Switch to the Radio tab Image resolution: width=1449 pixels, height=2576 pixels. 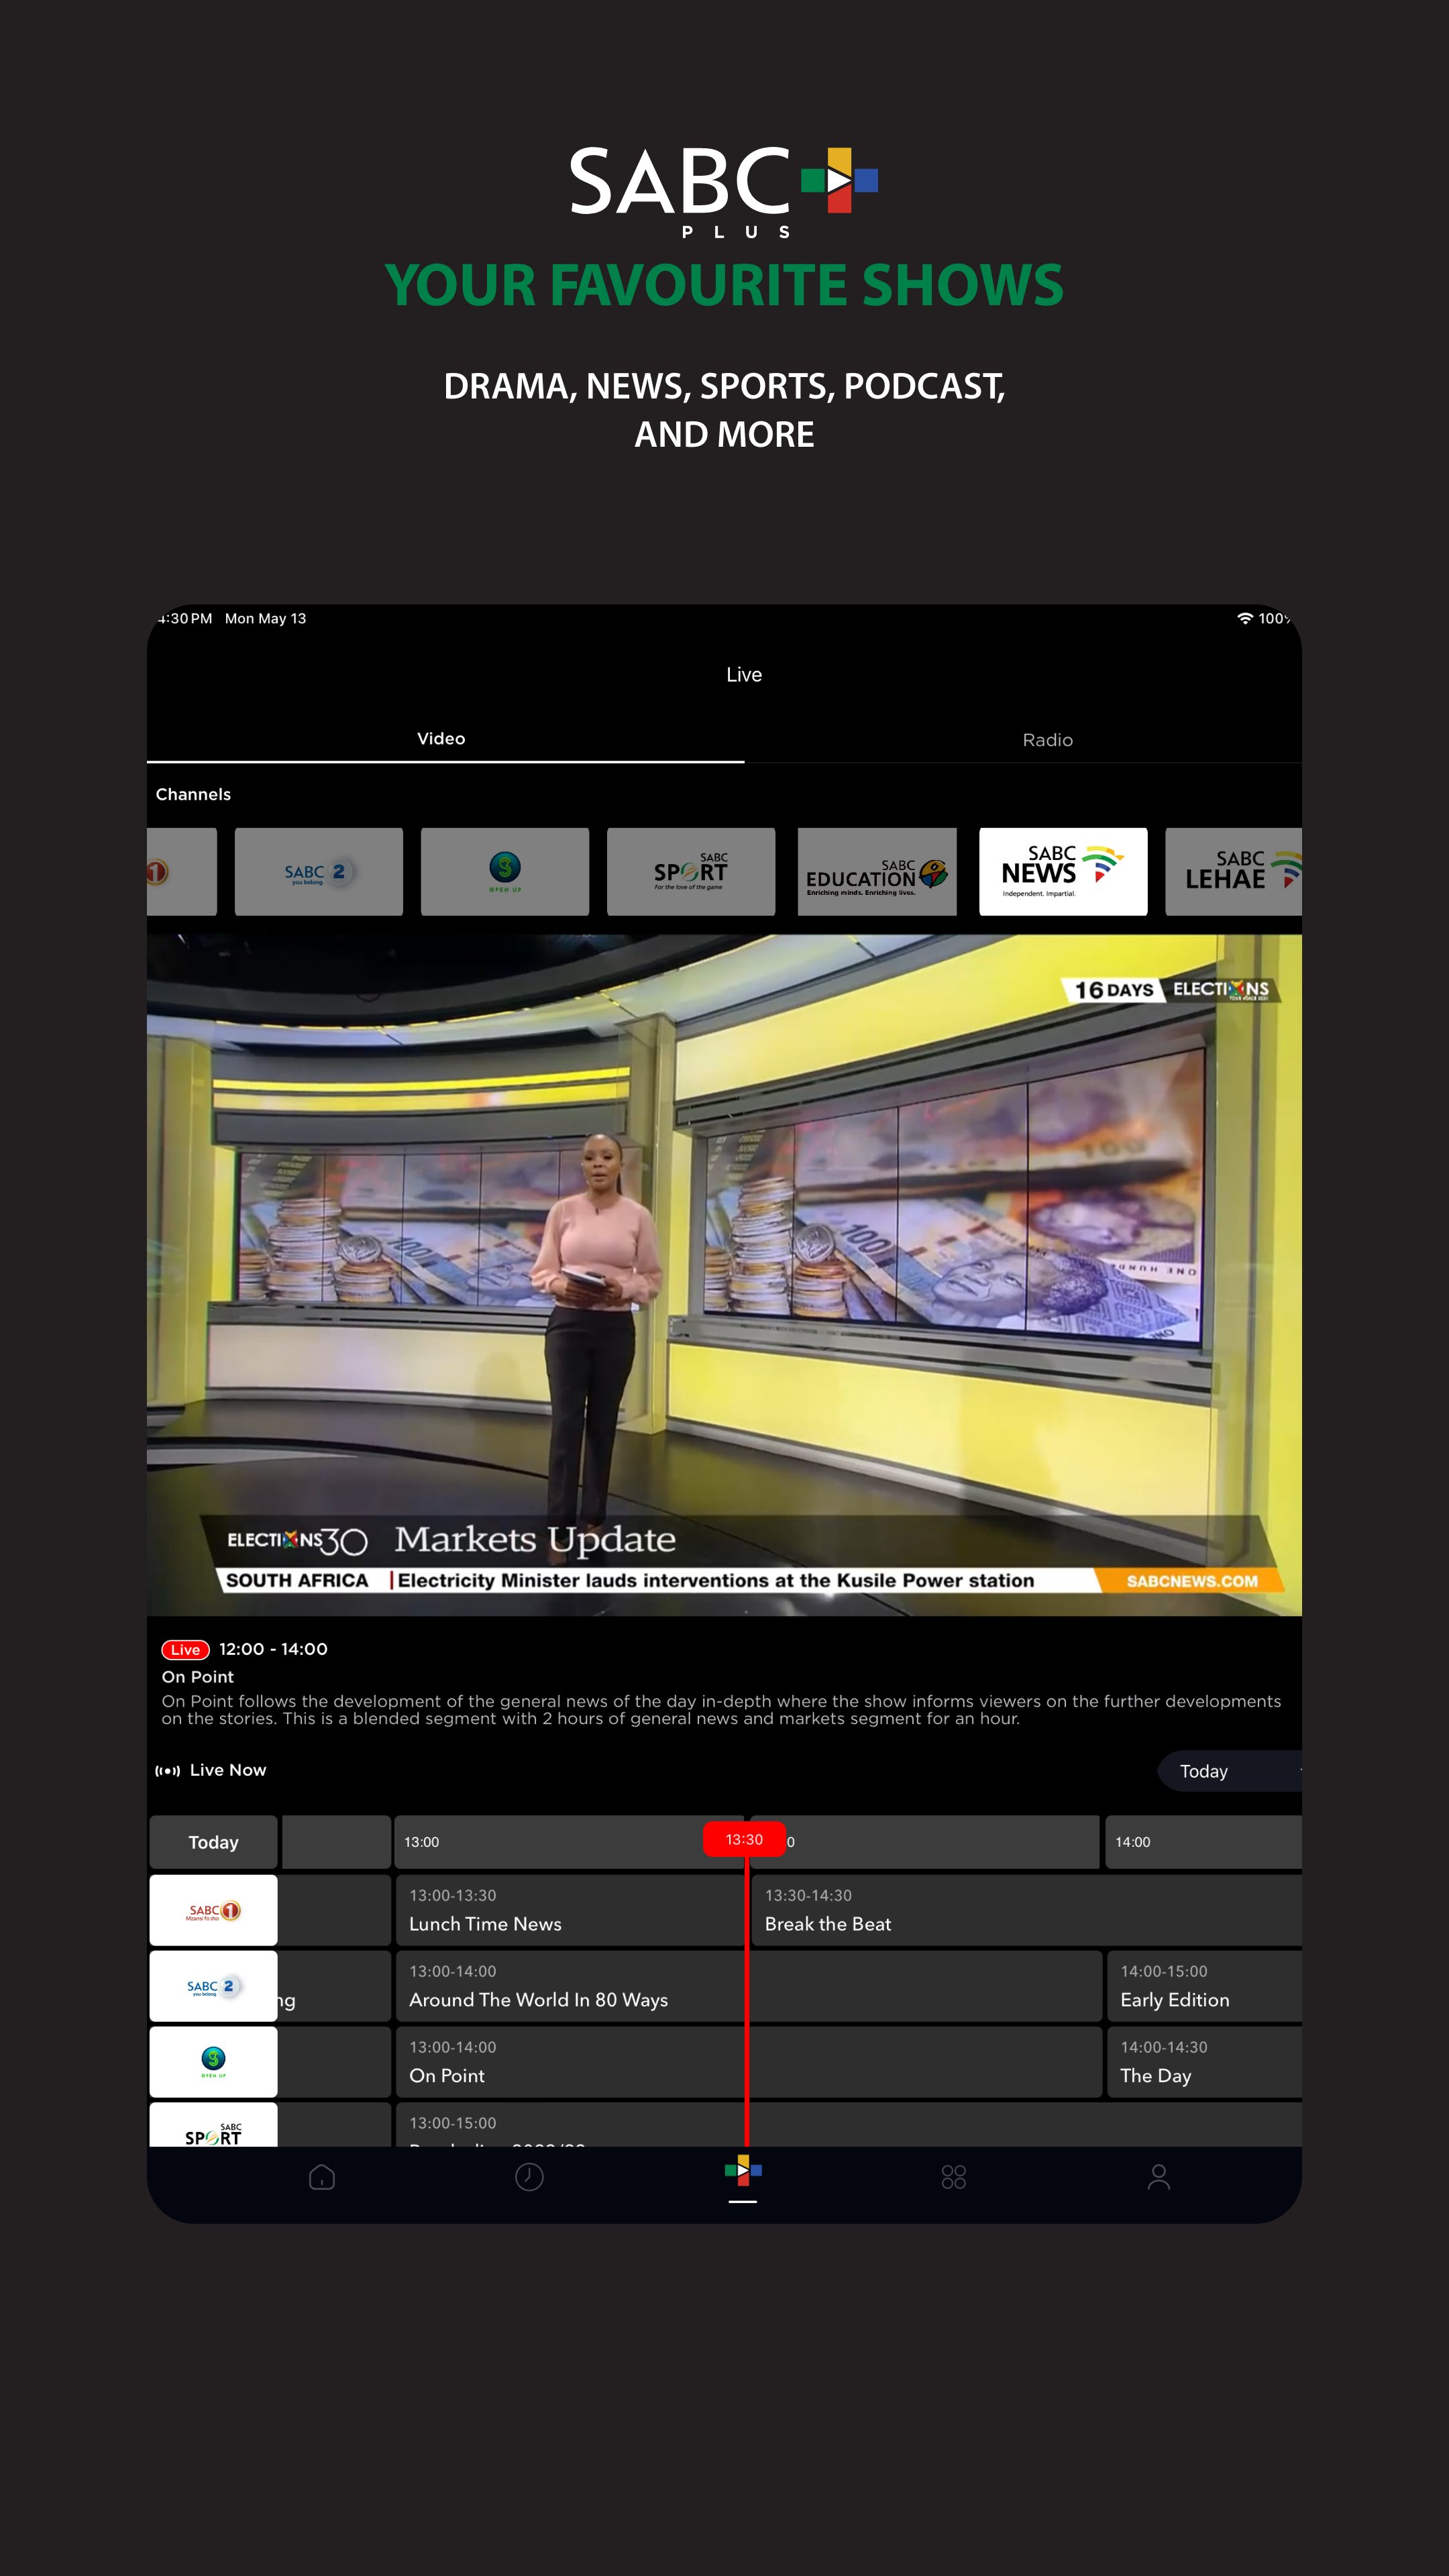click(x=1047, y=740)
